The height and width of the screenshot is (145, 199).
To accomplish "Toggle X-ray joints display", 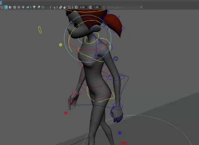I will tap(69, 7).
